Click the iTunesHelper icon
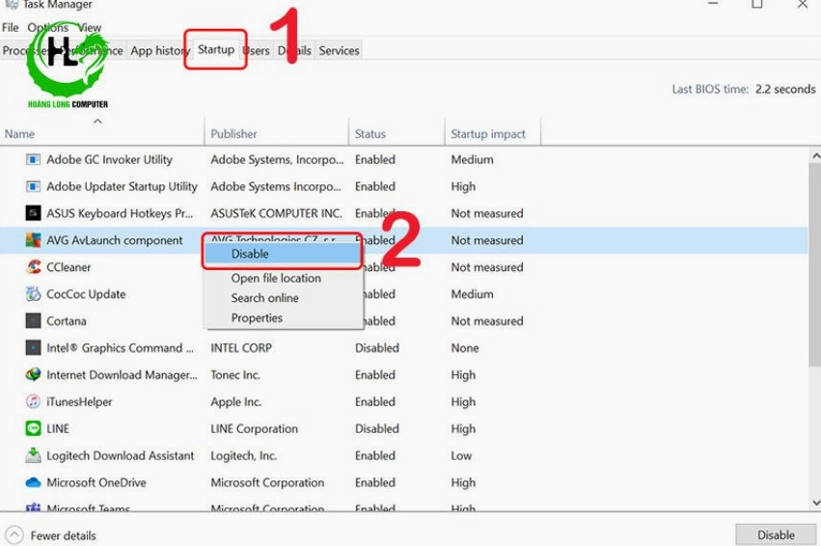The height and width of the screenshot is (546, 821). pyautogui.click(x=33, y=402)
